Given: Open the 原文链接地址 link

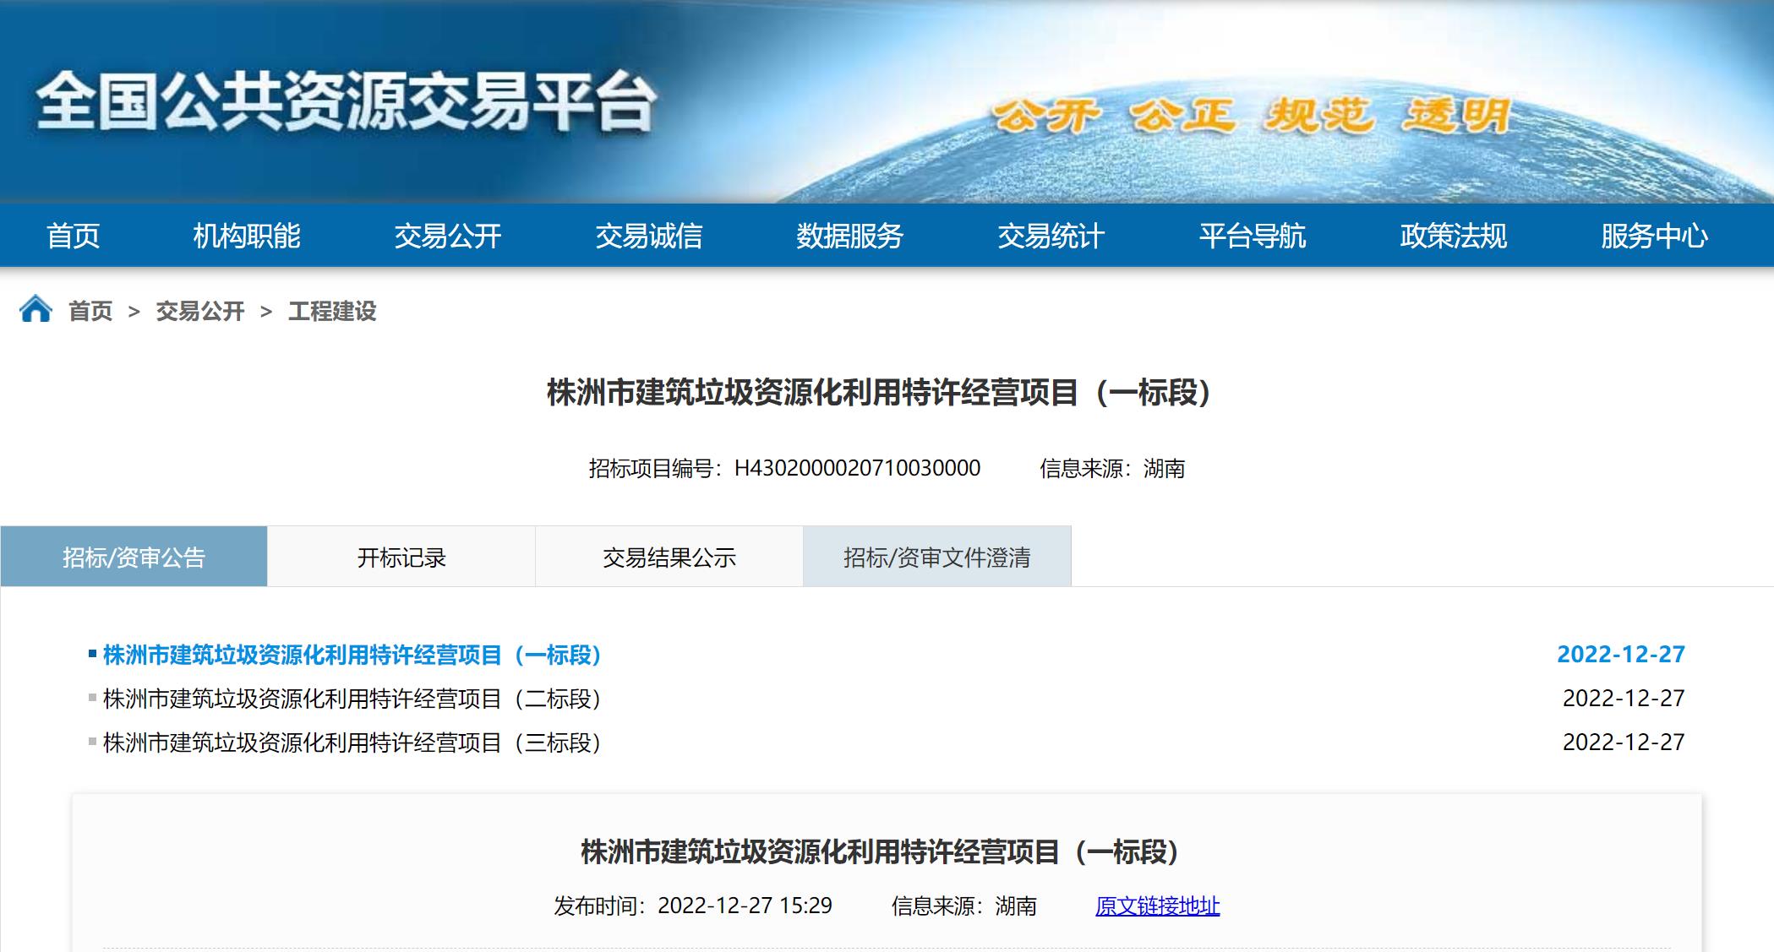Looking at the screenshot, I should coord(1157,906).
